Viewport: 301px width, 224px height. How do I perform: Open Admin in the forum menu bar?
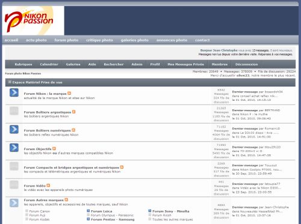pos(137,64)
